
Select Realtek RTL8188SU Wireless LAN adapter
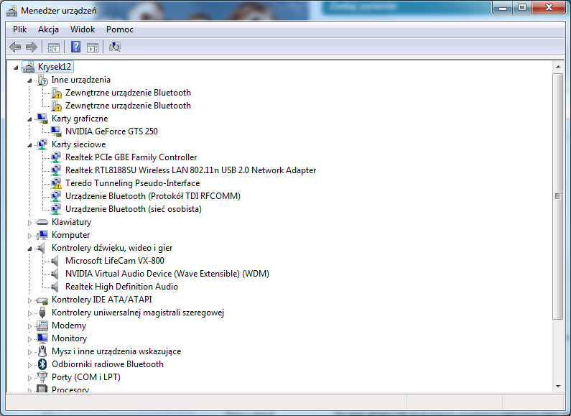tap(191, 170)
